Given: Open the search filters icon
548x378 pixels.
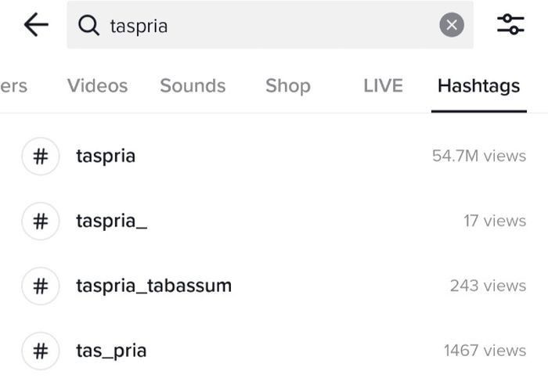Looking at the screenshot, I should (511, 25).
